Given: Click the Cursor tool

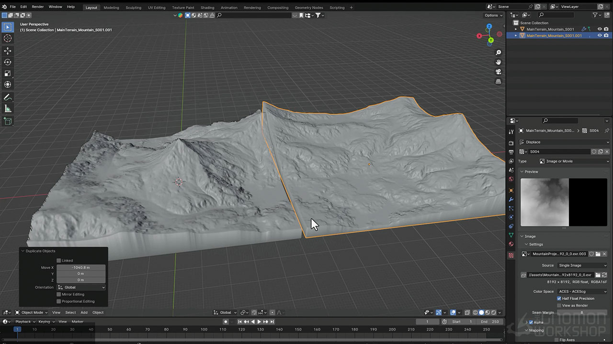Looking at the screenshot, I should point(8,38).
